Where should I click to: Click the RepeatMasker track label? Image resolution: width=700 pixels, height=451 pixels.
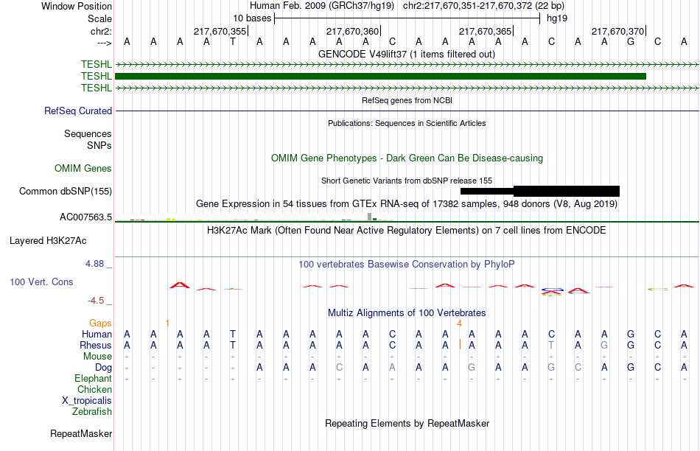point(81,433)
